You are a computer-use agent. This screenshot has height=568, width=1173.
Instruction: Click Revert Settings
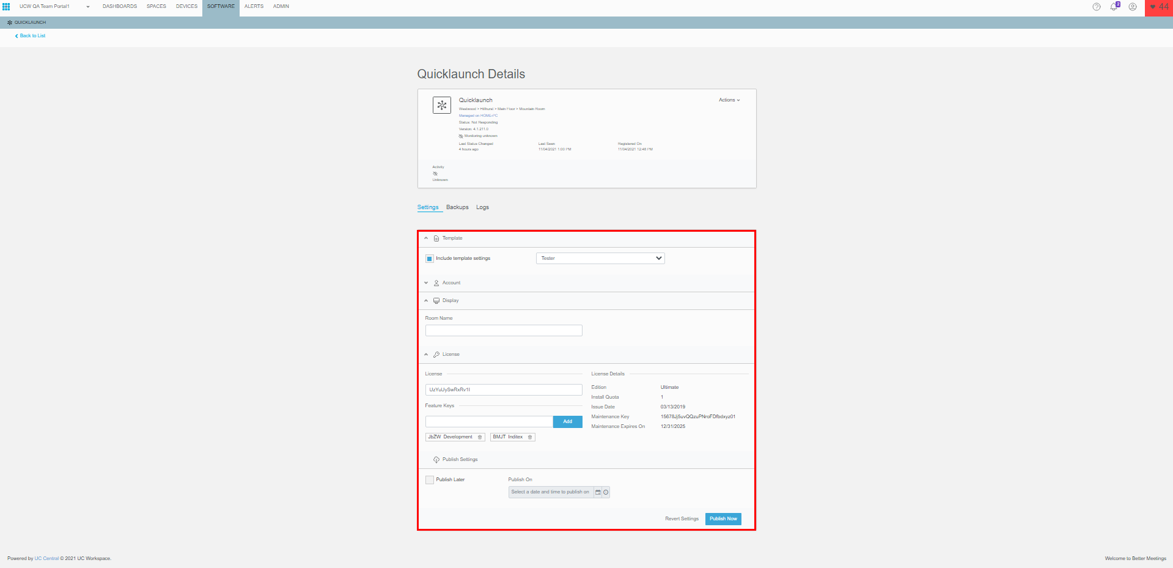[x=682, y=519]
